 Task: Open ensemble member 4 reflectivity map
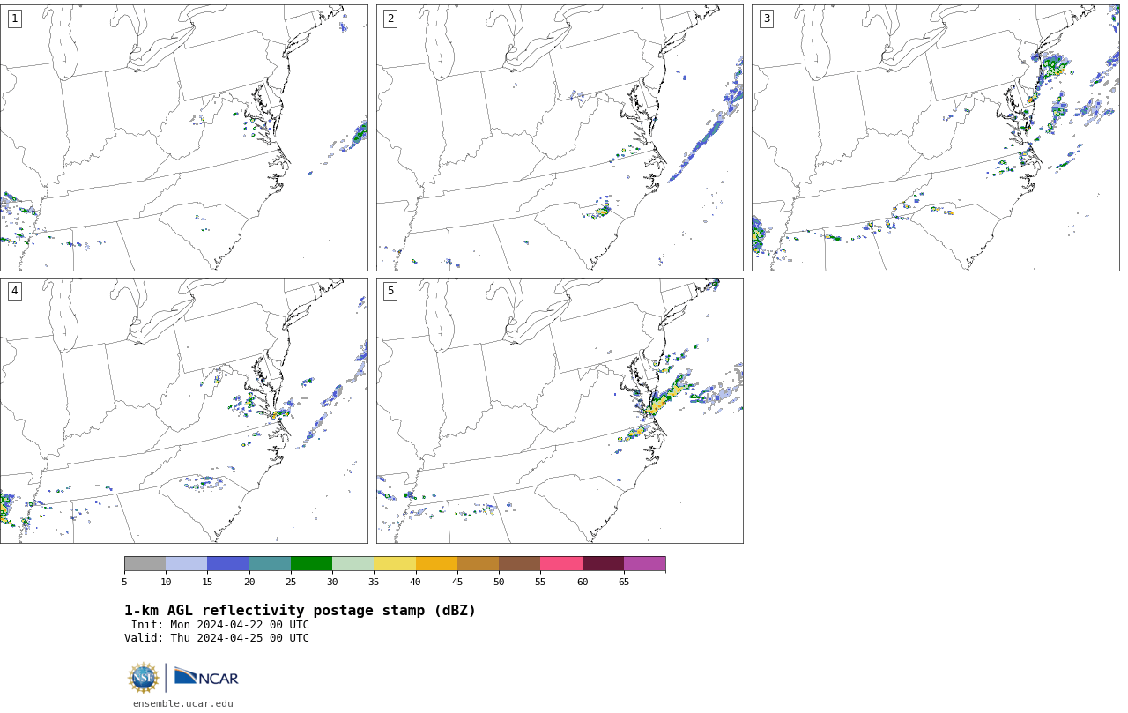click(183, 411)
